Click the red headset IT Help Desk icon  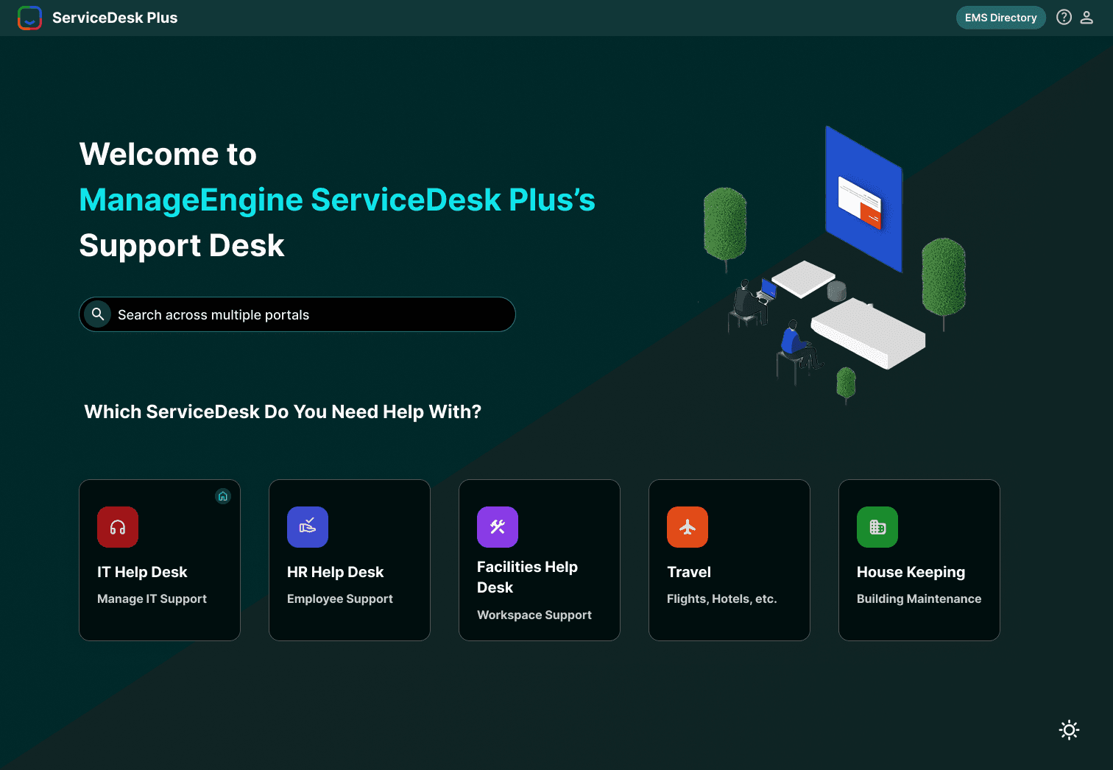click(118, 527)
